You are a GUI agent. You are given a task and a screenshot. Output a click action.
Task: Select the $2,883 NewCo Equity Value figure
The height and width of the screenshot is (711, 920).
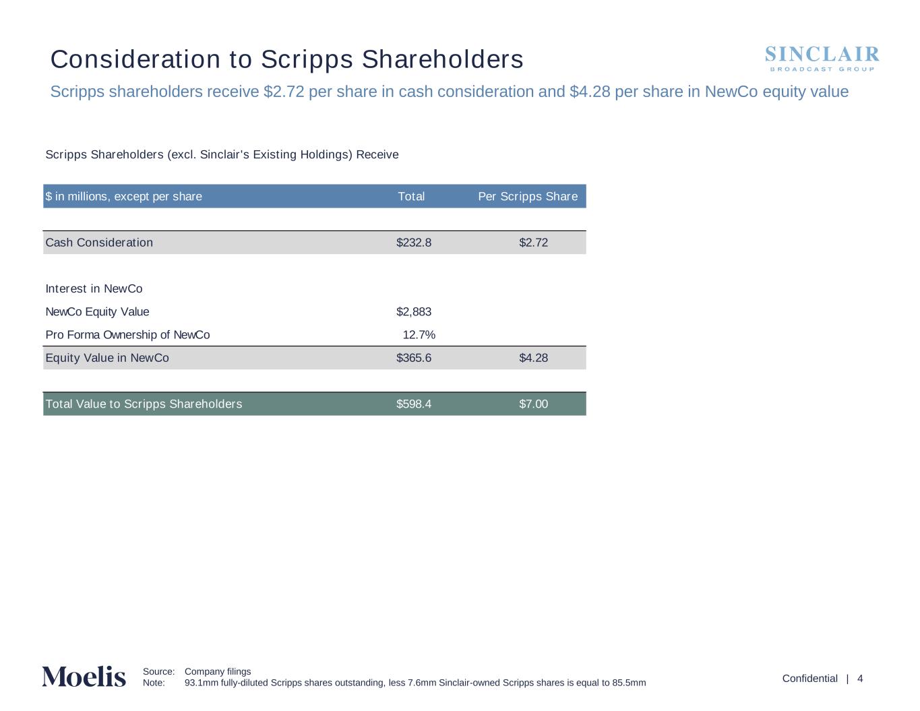click(x=414, y=312)
